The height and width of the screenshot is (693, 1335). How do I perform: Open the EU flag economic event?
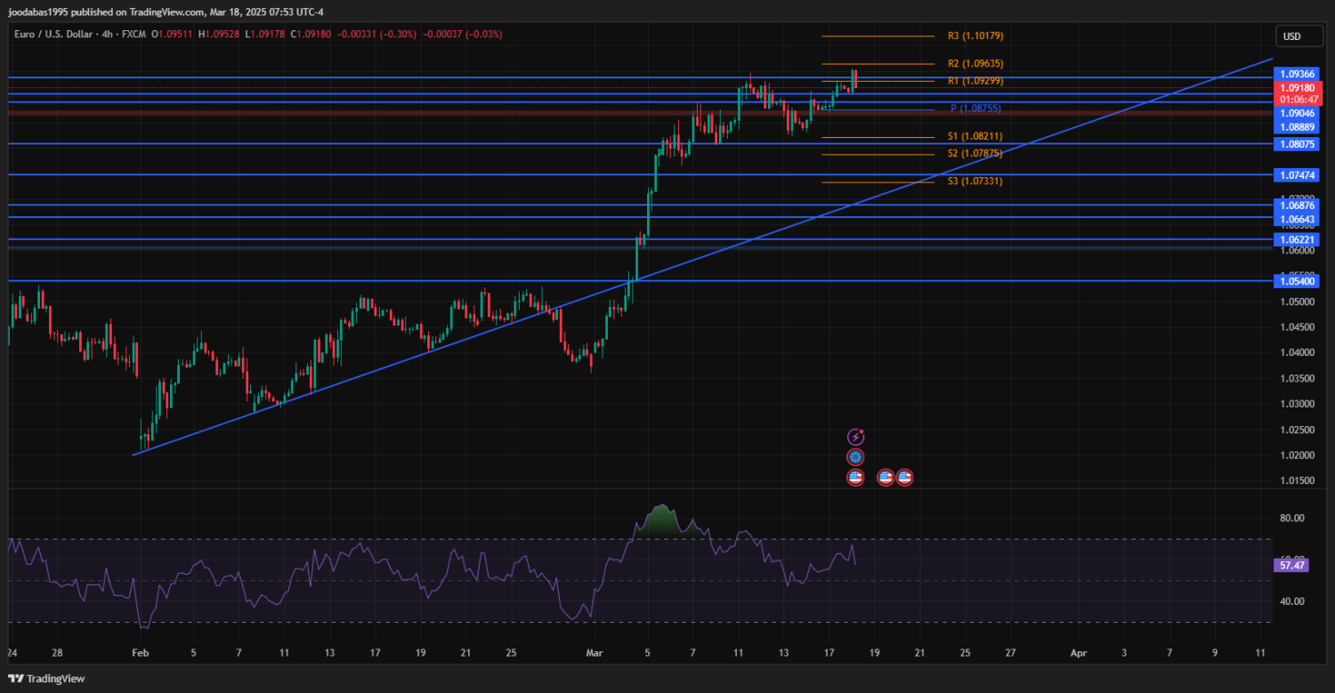pyautogui.click(x=855, y=457)
